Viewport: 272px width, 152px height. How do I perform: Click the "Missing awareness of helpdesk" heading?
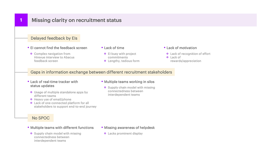pyautogui.click(x=129, y=128)
